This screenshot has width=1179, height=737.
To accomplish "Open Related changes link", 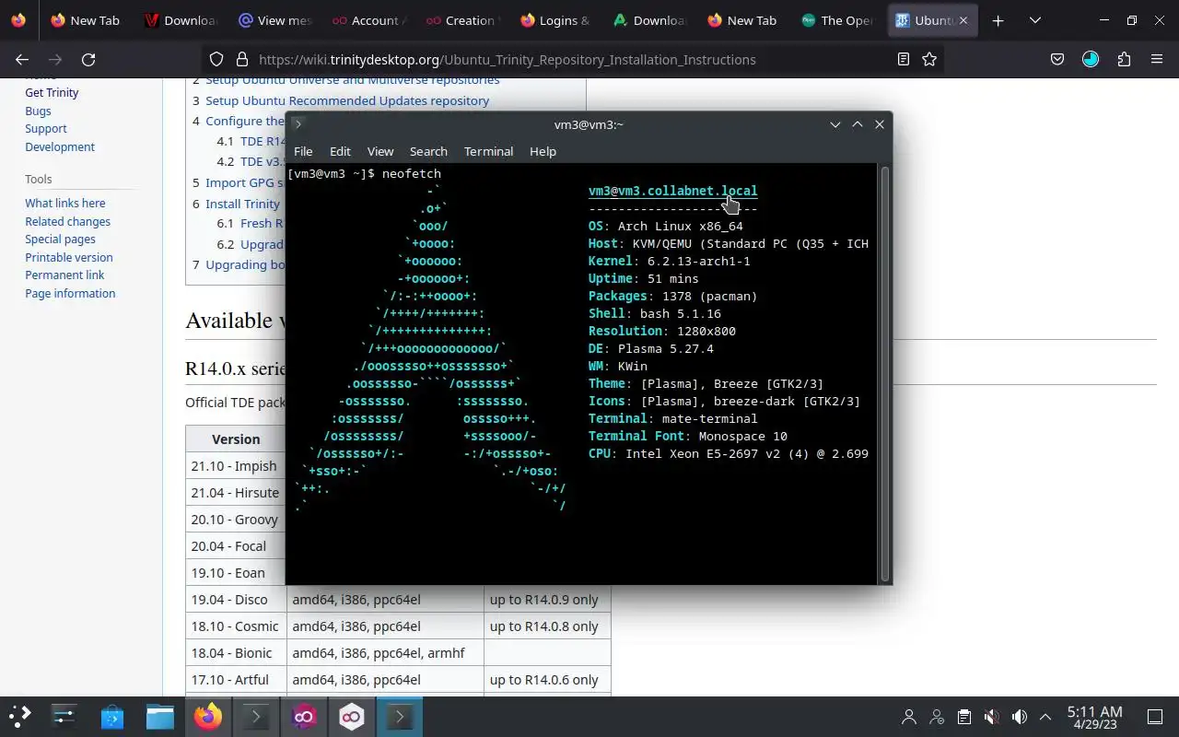I will (x=67, y=221).
